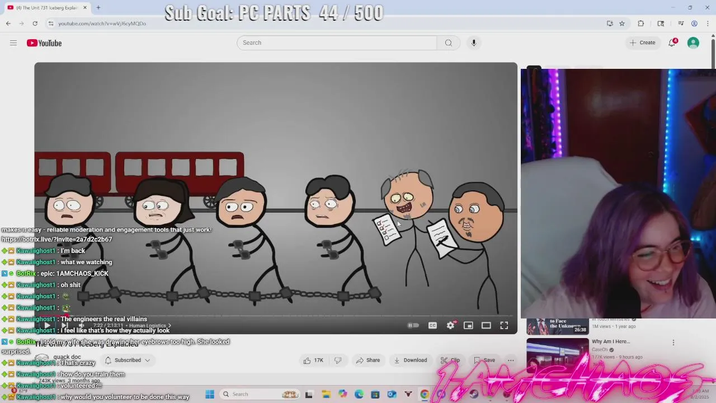716x403 pixels.
Task: Enter fullscreen video mode
Action: pos(504,325)
